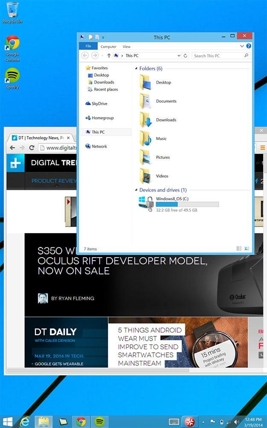Open the File ribbon tab

tap(88, 46)
